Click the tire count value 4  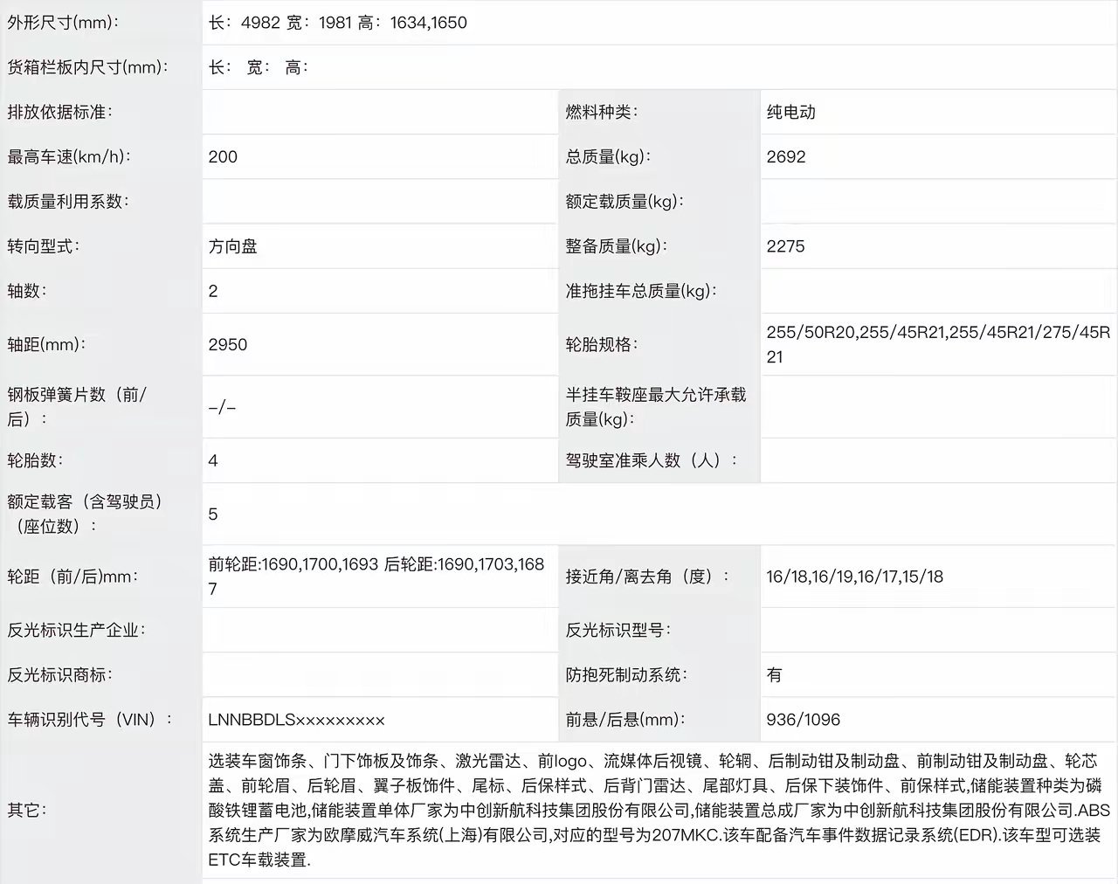tap(213, 460)
